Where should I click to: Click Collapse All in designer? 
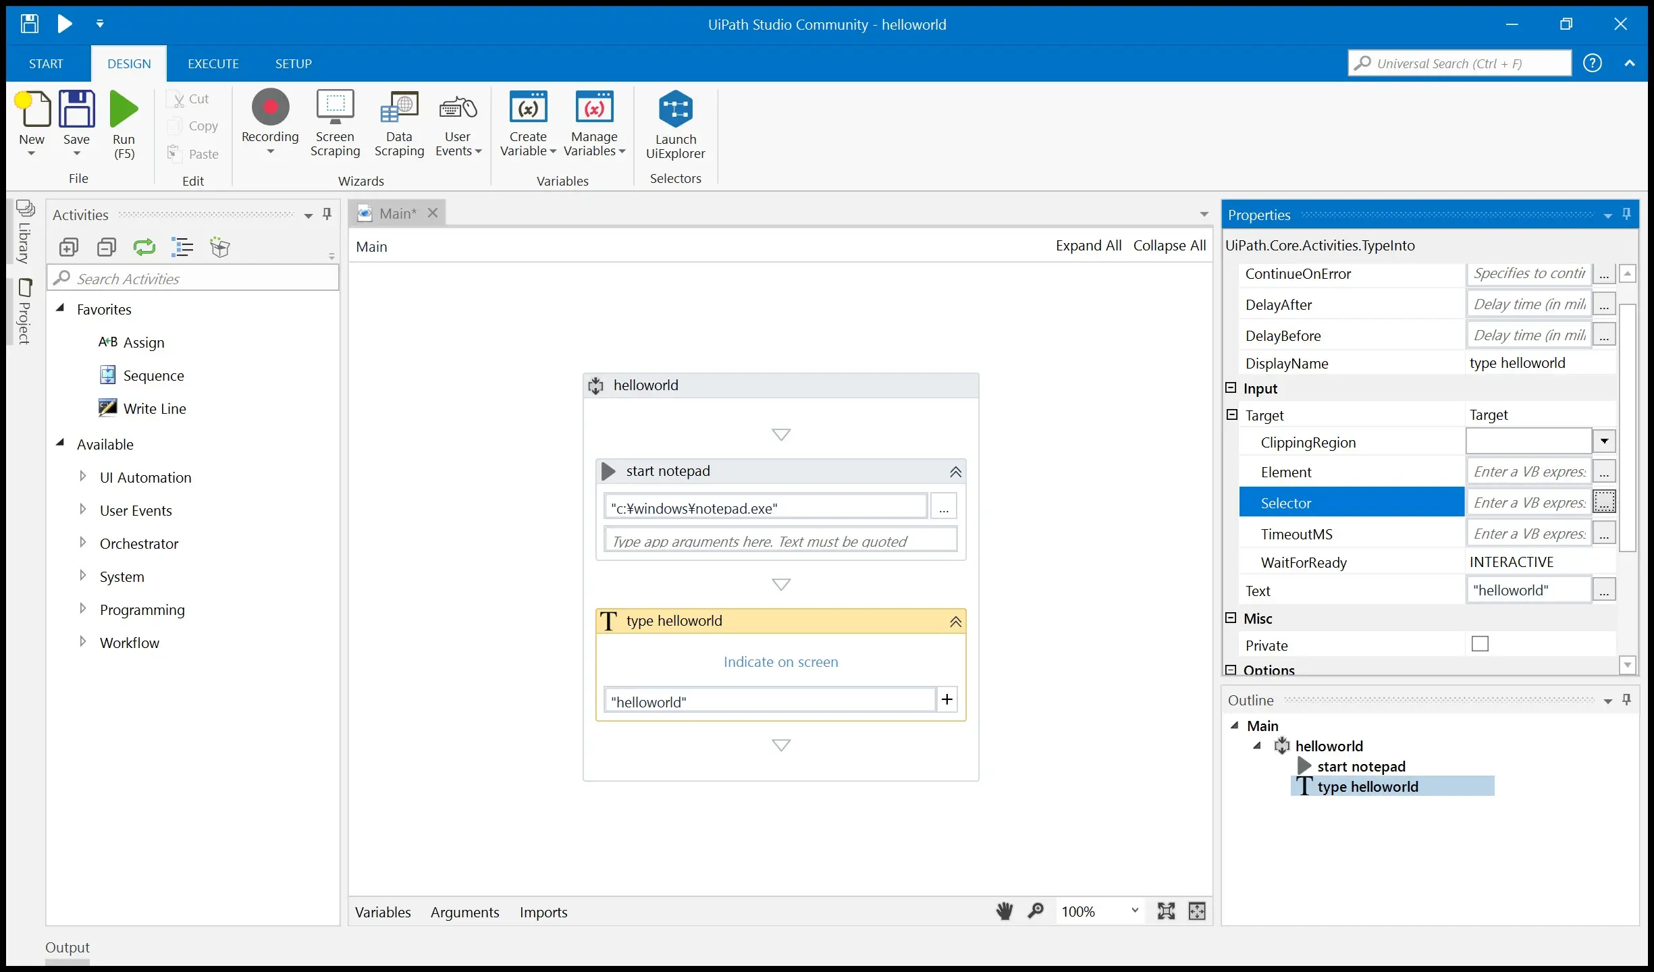click(x=1169, y=246)
